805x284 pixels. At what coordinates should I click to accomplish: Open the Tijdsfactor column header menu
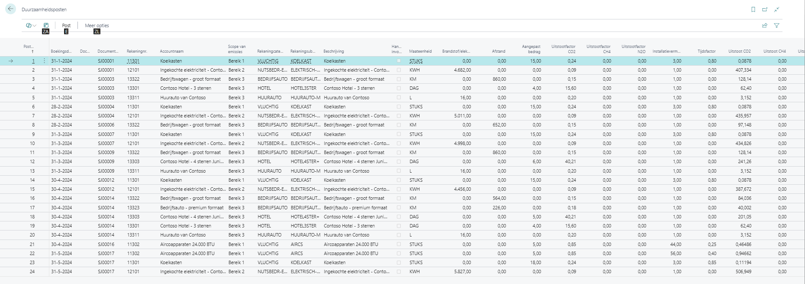(707, 51)
